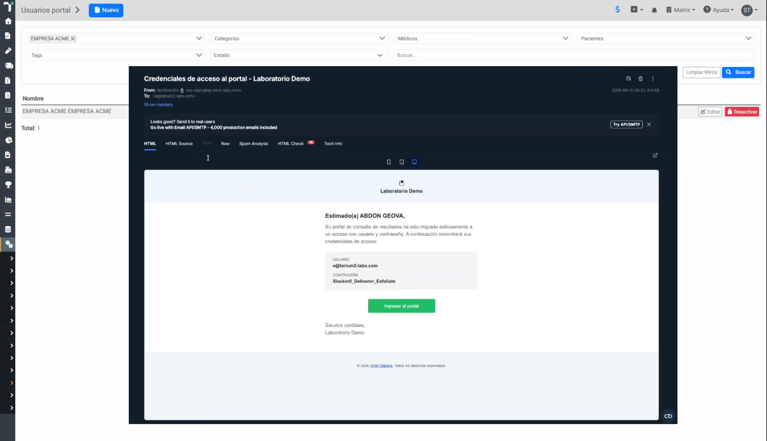Image resolution: width=767 pixels, height=441 pixels.
Task: Open the plus quick-add dropdown
Action: [x=636, y=9]
